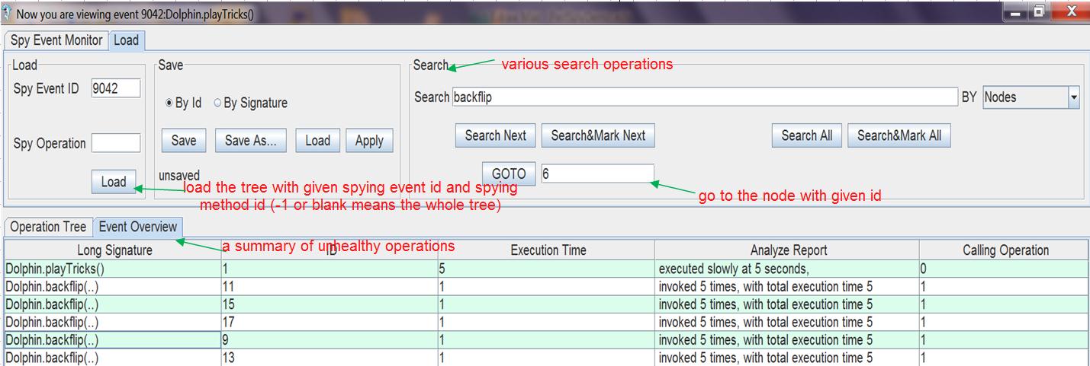Image resolution: width=1090 pixels, height=366 pixels.
Task: Minimize the window
Action: [1017, 11]
